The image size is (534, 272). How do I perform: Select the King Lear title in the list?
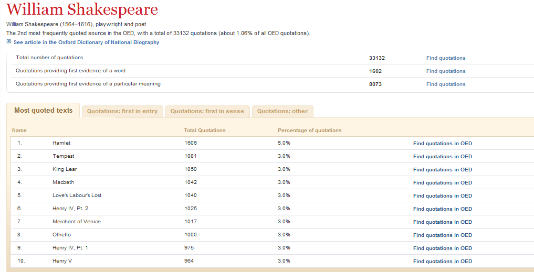click(x=65, y=169)
